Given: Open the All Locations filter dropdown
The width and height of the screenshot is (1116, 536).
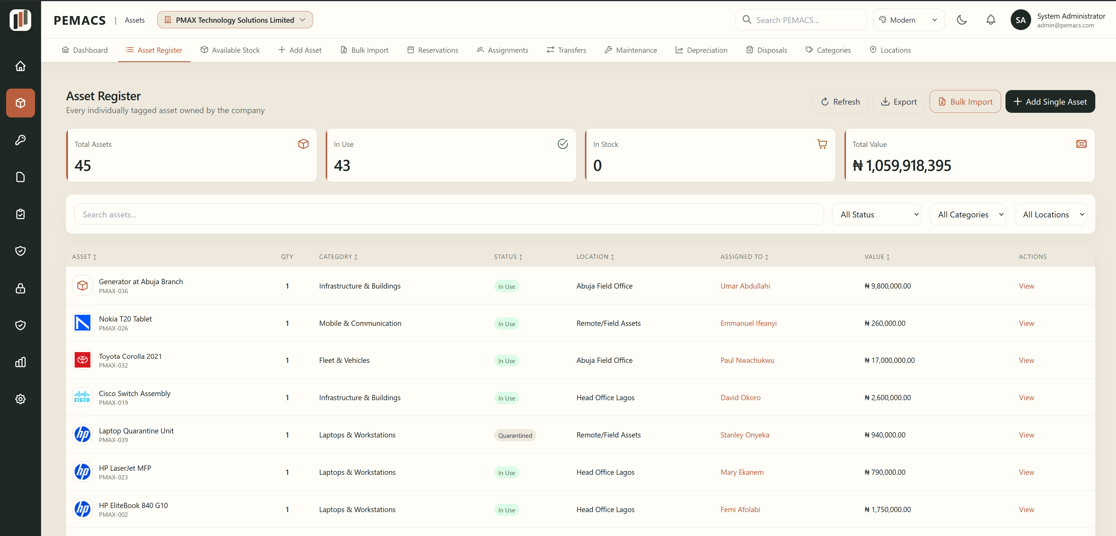Looking at the screenshot, I should 1051,214.
